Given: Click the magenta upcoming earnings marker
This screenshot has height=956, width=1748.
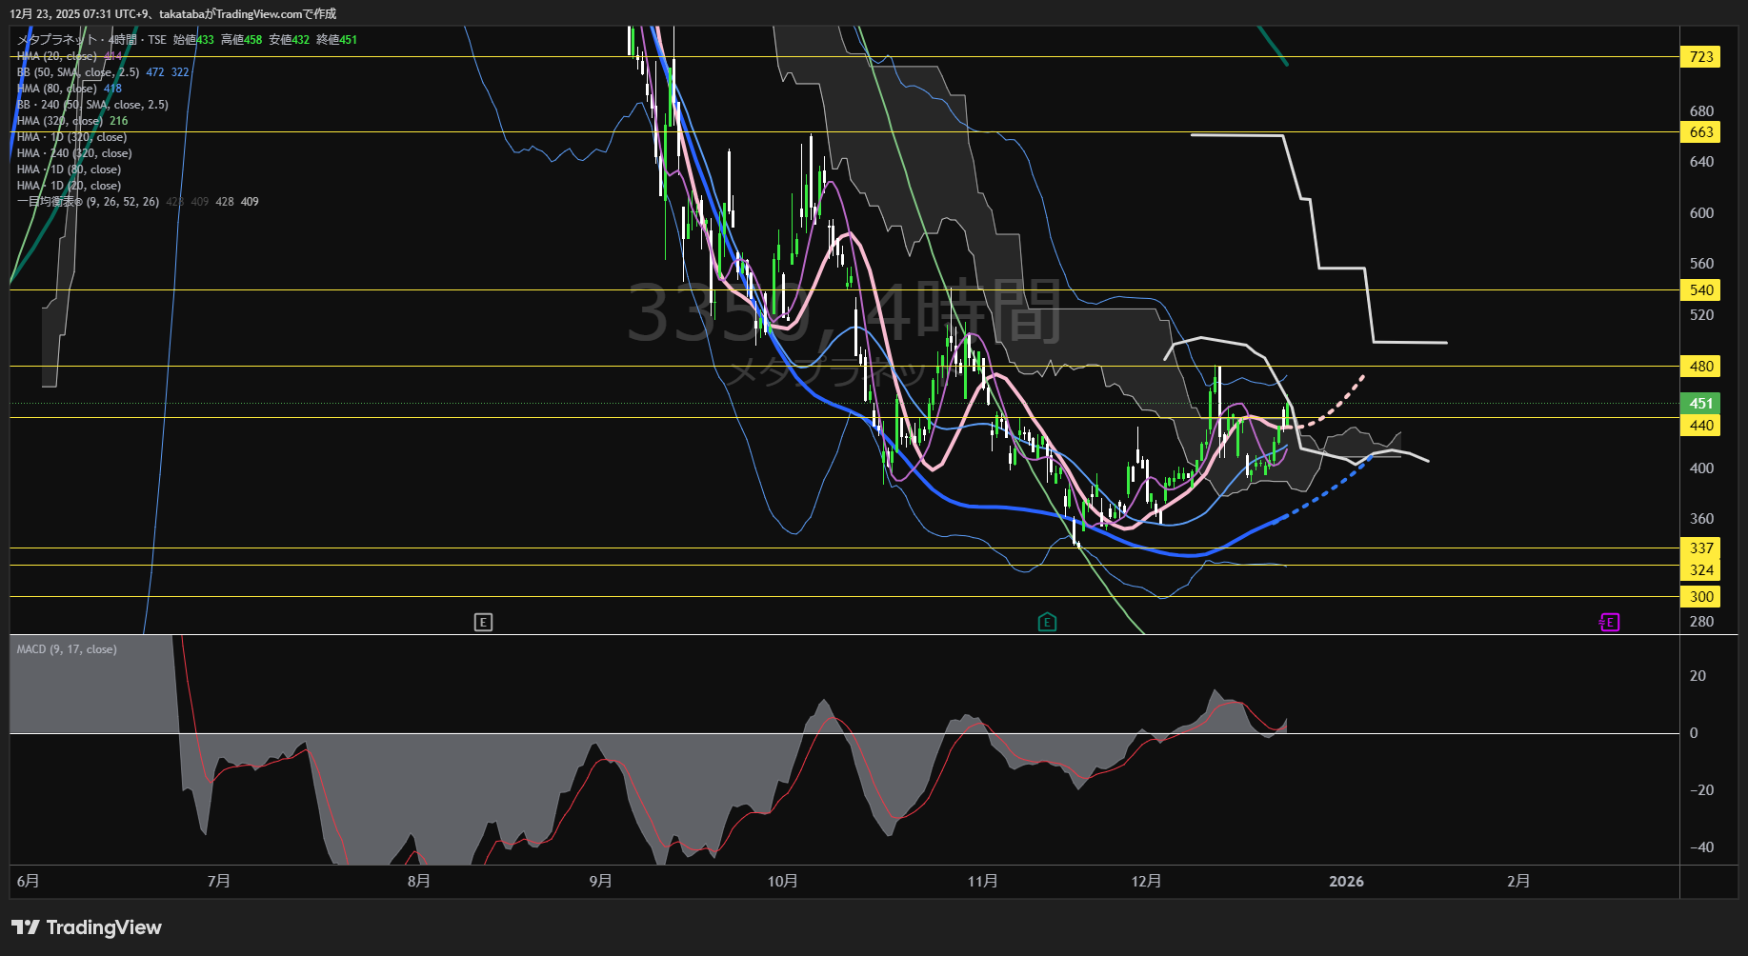Looking at the screenshot, I should pos(1609,623).
